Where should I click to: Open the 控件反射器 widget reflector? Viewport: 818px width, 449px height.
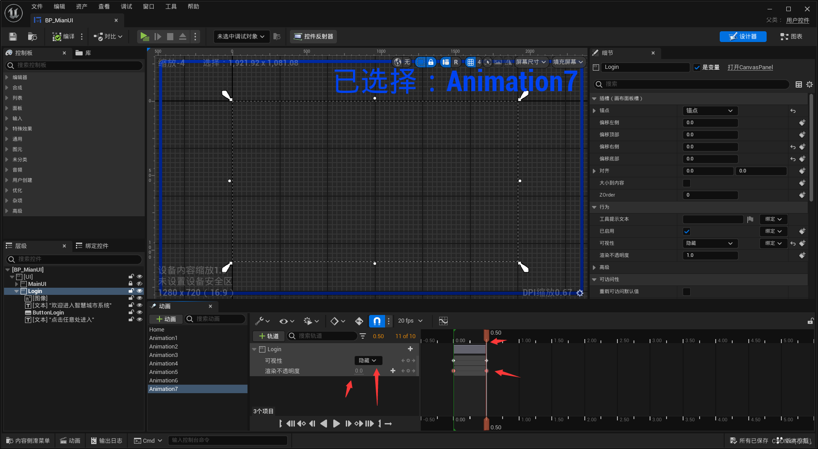pos(313,37)
